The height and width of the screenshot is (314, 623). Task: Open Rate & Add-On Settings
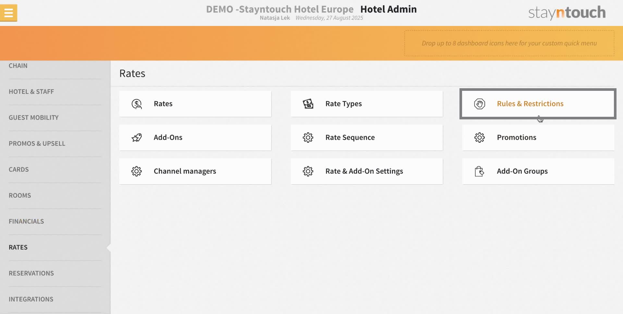[x=367, y=171]
